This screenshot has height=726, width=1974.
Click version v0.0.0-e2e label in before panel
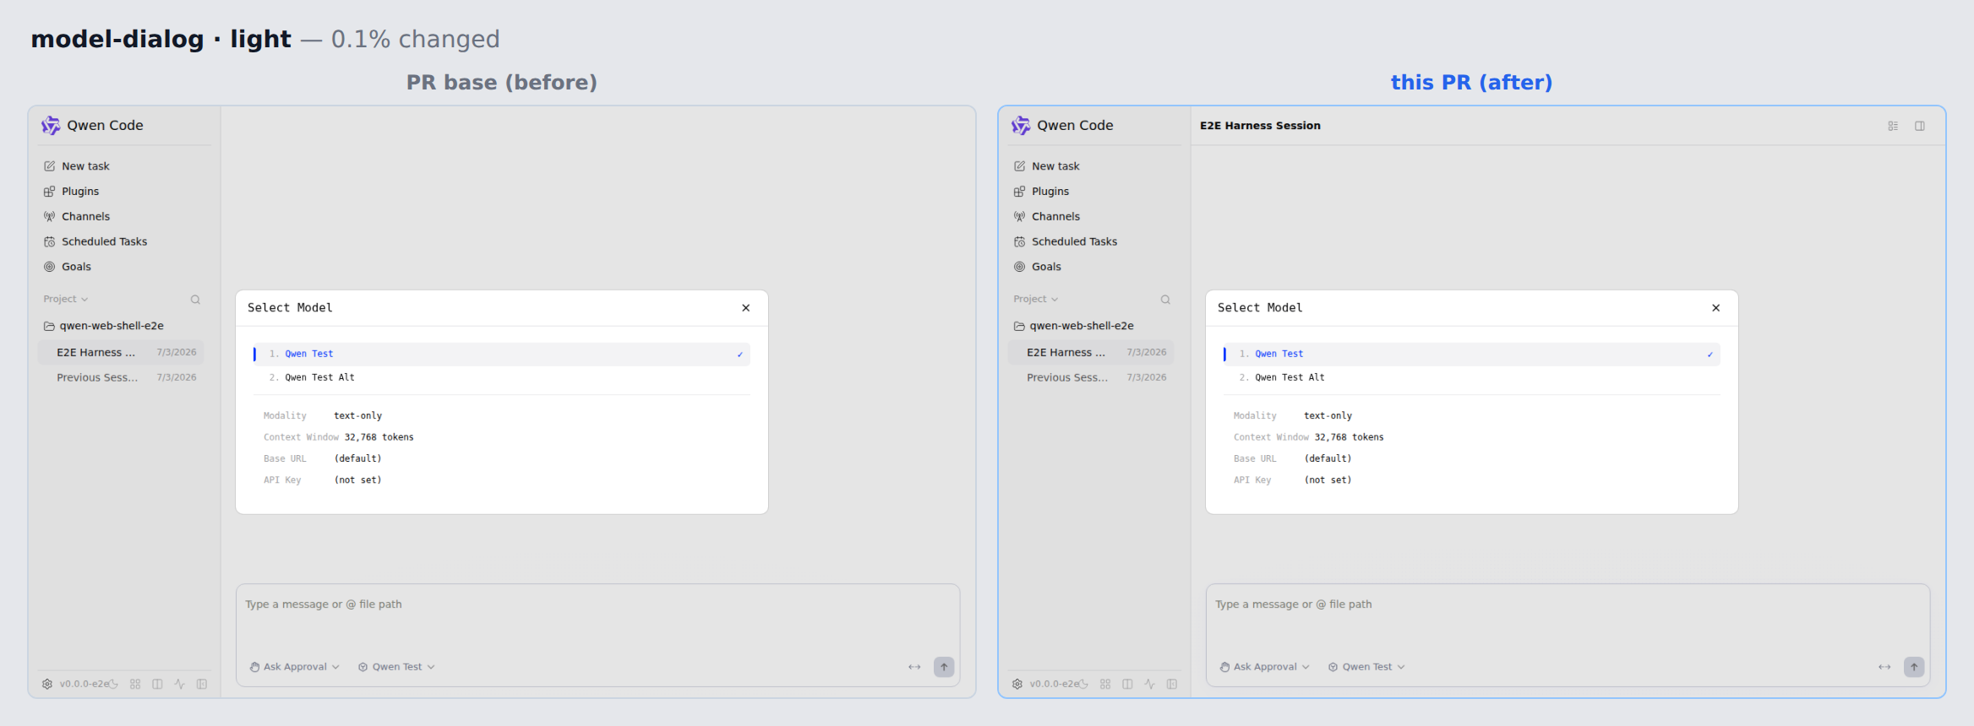(x=83, y=684)
